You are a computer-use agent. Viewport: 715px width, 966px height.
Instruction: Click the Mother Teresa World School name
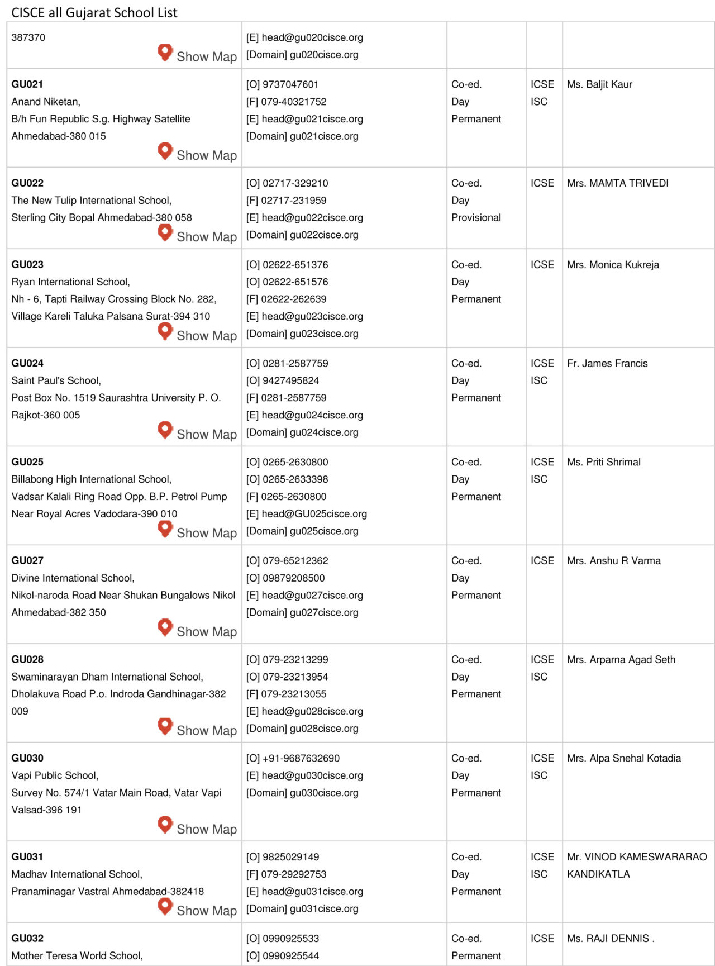click(x=77, y=956)
